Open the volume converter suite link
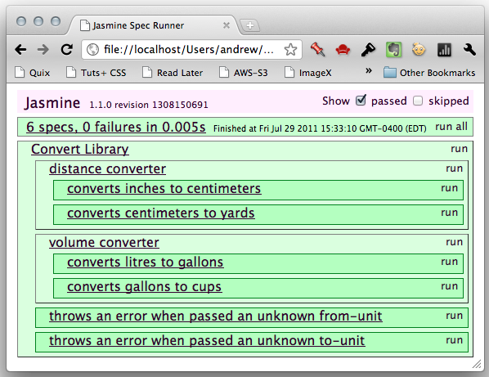The image size is (489, 377). (x=104, y=243)
